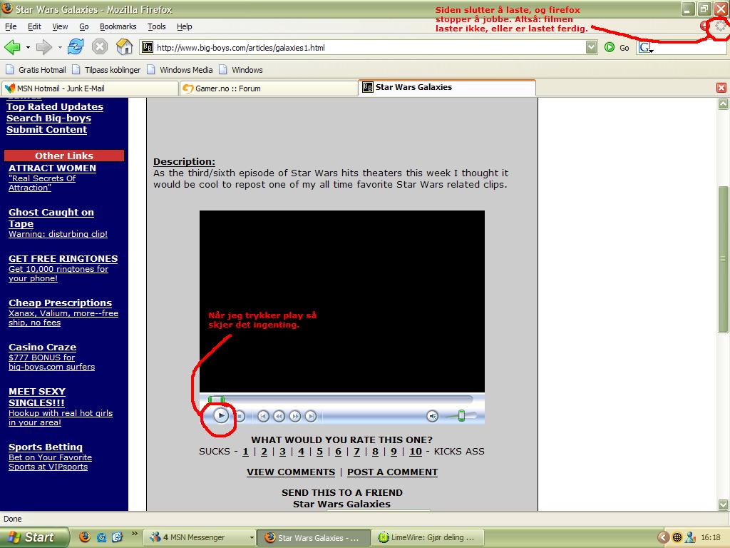Click the media player seek bar

[340, 400]
